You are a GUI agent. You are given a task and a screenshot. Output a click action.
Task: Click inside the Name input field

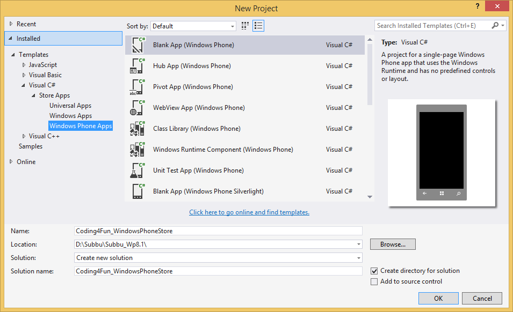[215, 231]
